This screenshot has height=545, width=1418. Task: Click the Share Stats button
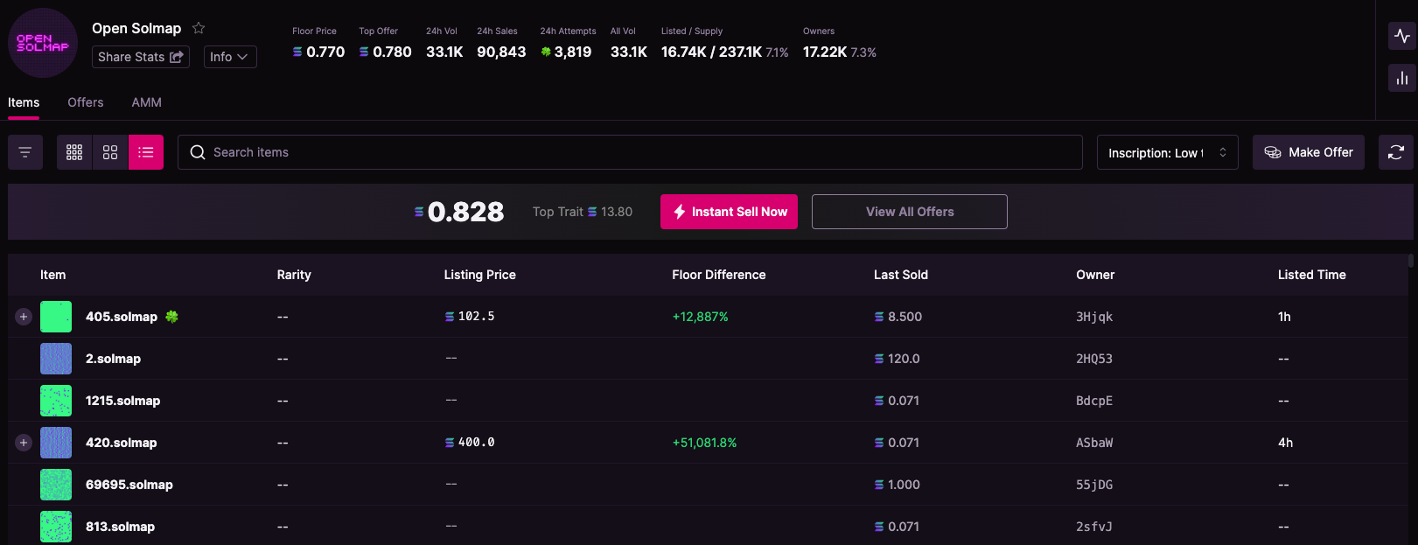pyautogui.click(x=141, y=57)
